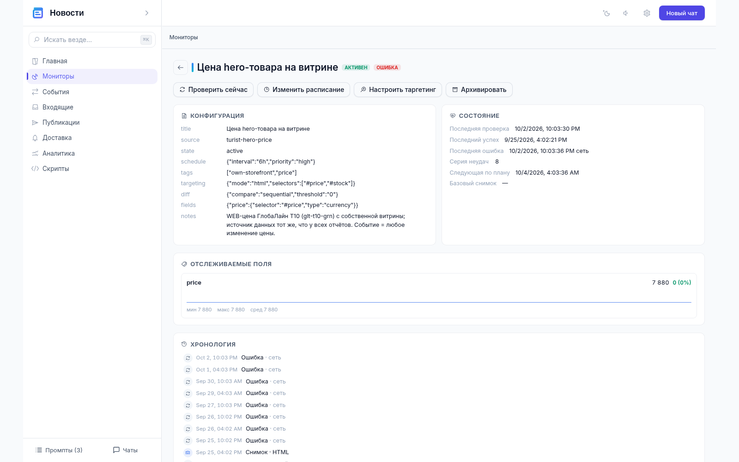
Task: Click the price field label
Action: (x=194, y=283)
